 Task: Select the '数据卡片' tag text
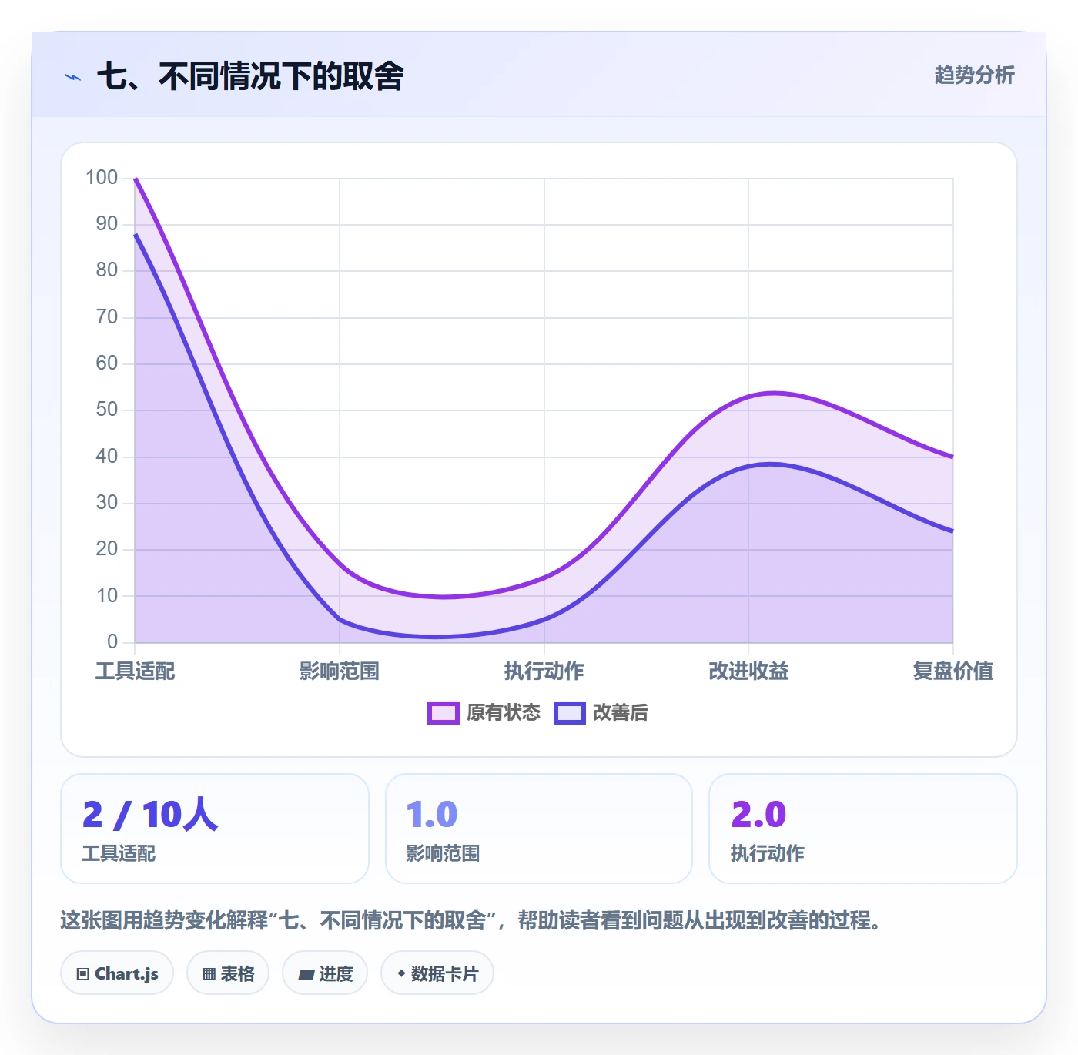[x=444, y=974]
